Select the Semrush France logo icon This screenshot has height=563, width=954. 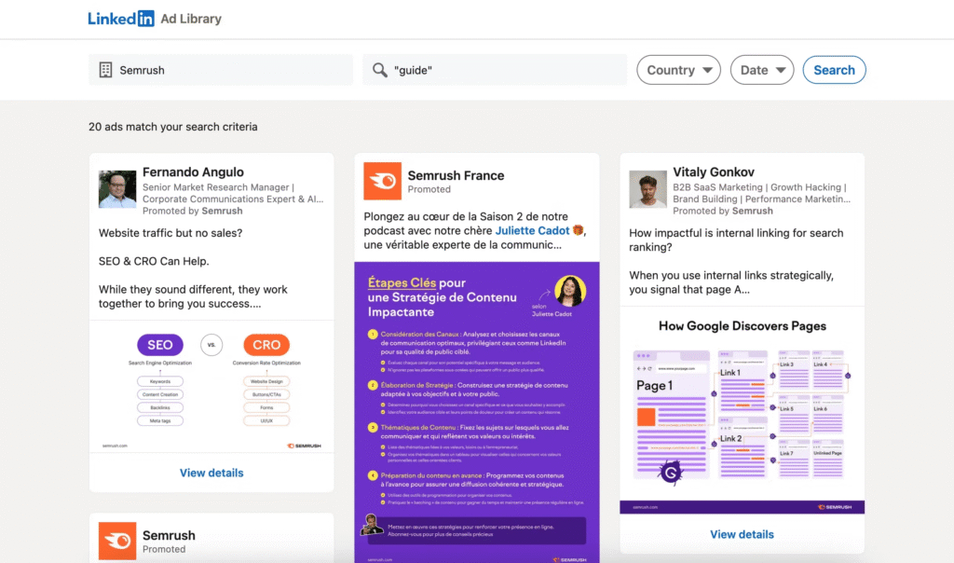pos(383,181)
